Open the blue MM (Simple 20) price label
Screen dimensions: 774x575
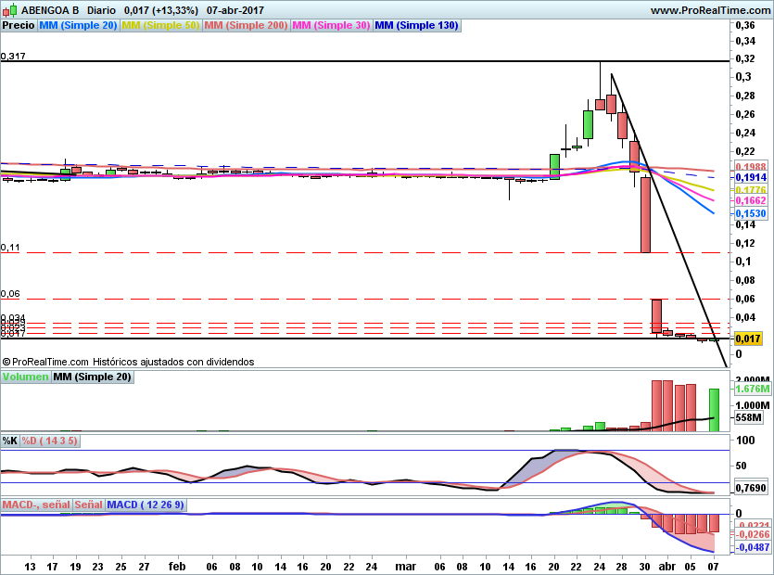click(79, 26)
